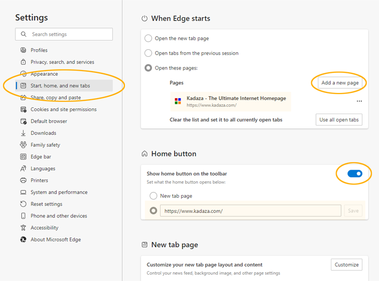Click the Reset settings icon

point(23,204)
